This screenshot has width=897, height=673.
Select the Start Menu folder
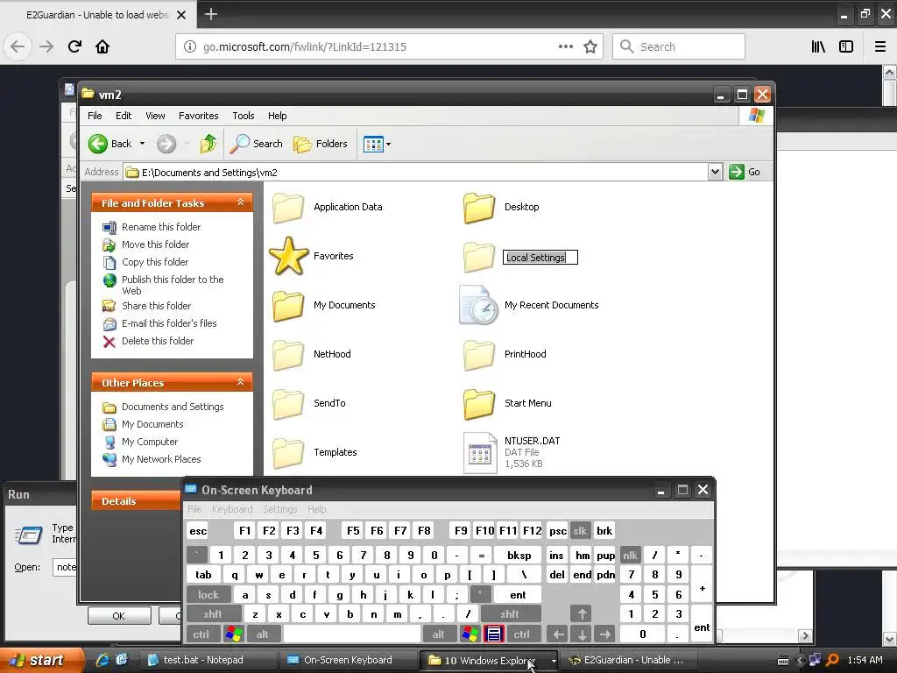coord(507,403)
